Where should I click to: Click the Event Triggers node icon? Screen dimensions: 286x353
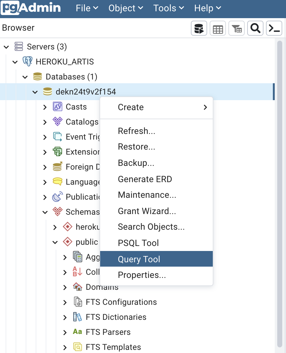click(x=58, y=137)
